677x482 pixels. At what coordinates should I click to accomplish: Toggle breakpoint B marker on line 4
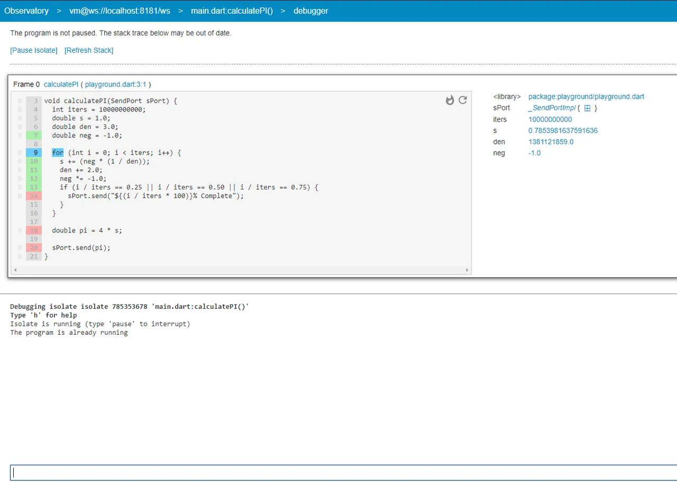click(x=20, y=109)
